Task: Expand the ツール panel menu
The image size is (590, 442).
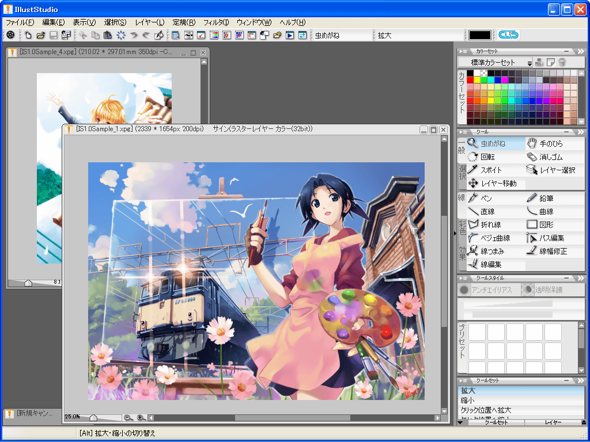Action: [463, 132]
